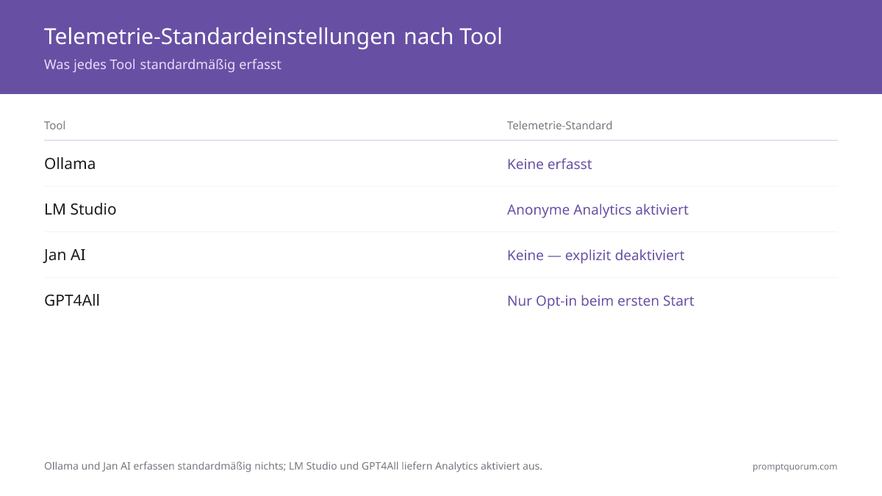The image size is (882, 496).
Task: Select the 'LM Studio' row name
Action: 80,209
